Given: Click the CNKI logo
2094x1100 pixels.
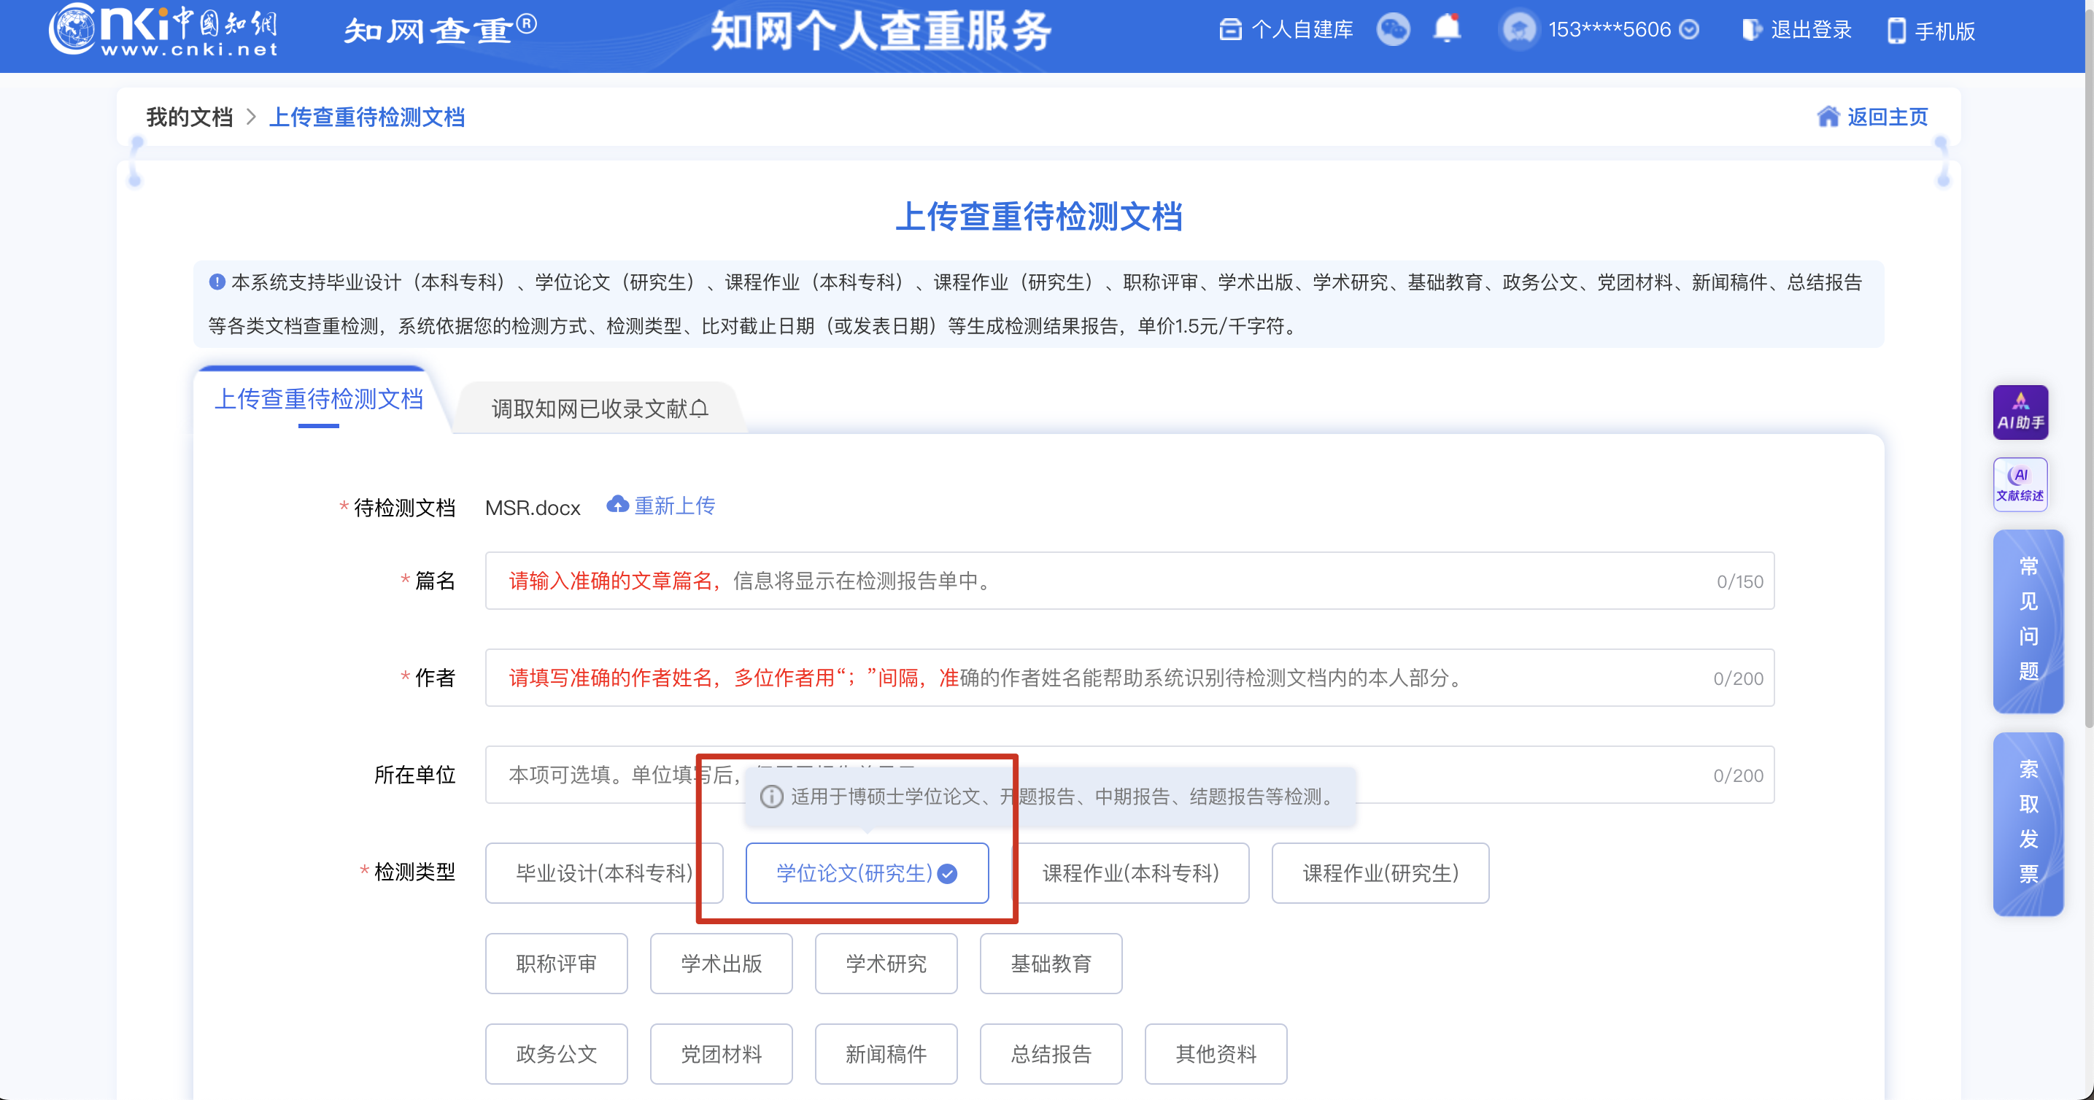Looking at the screenshot, I should tap(163, 30).
